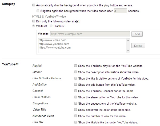Select the Blacklist radio option

tap(51, 26)
